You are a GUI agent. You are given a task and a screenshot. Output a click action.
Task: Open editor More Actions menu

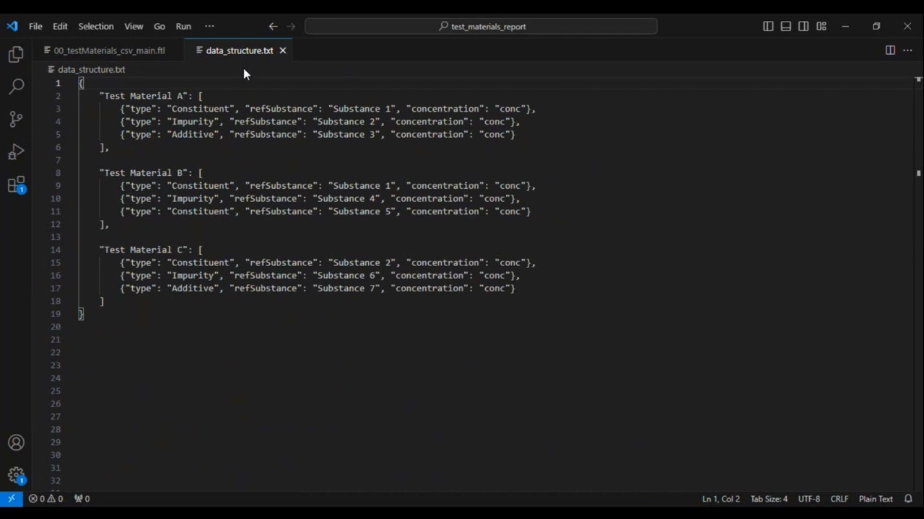tap(907, 50)
